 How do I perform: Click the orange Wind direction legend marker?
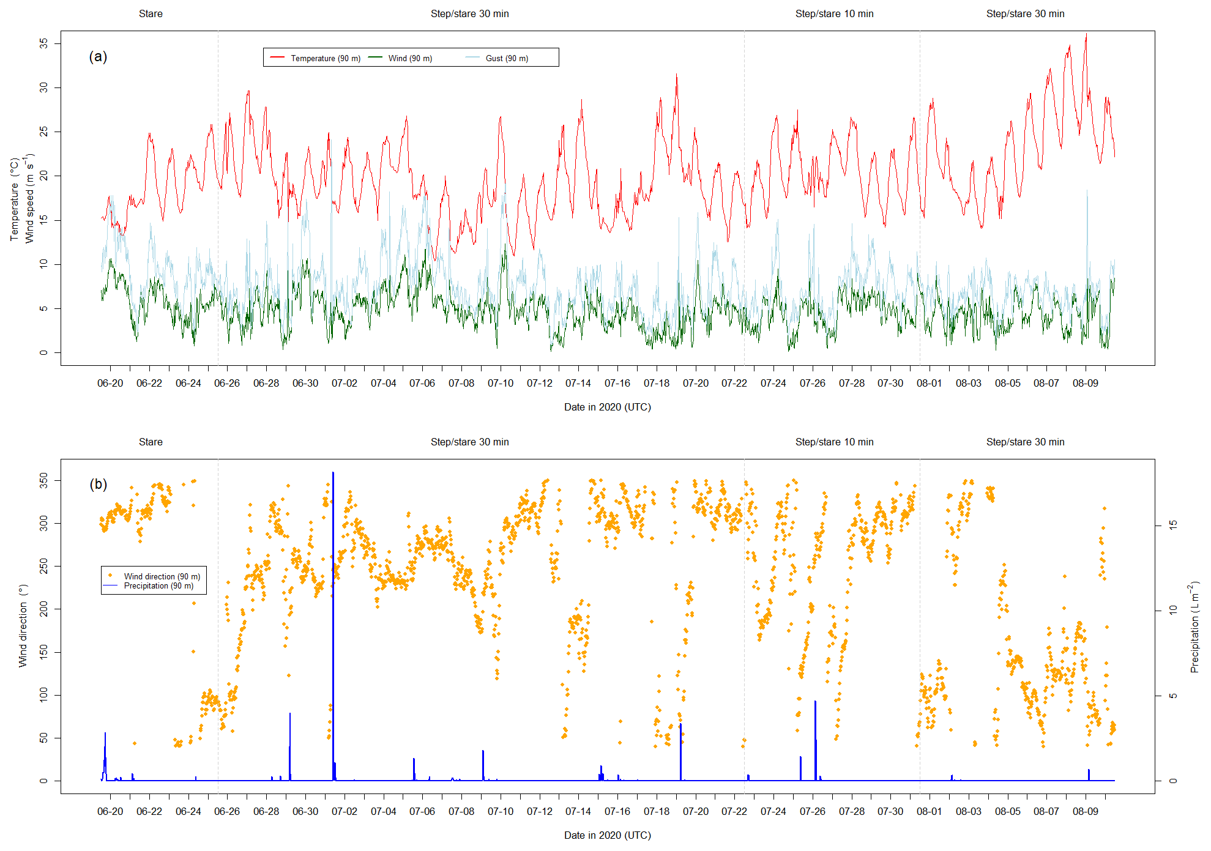(x=110, y=576)
